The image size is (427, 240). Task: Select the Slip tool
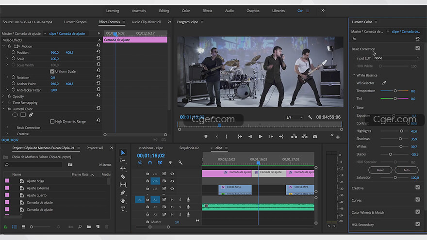click(123, 185)
